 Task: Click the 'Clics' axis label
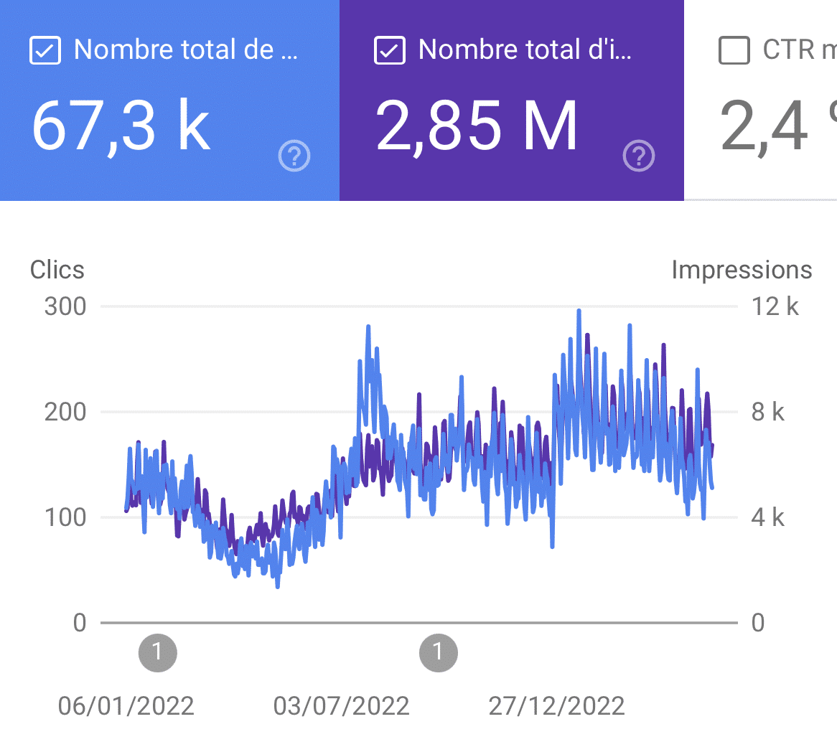pyautogui.click(x=57, y=270)
